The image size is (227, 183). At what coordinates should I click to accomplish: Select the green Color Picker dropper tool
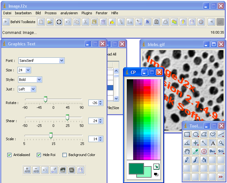tap(195, 151)
